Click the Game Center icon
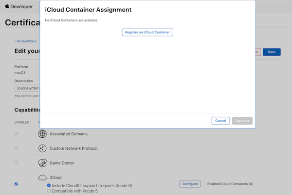 pos(42,163)
